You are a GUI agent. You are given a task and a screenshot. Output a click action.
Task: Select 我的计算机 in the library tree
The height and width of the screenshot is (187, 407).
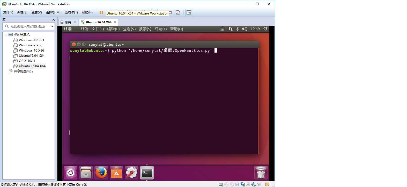[x=22, y=35]
